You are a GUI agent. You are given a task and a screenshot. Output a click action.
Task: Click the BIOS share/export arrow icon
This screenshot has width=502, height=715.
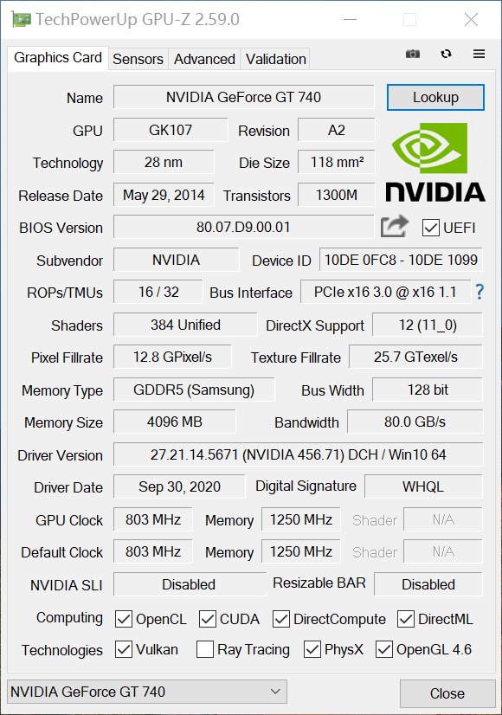(x=395, y=226)
